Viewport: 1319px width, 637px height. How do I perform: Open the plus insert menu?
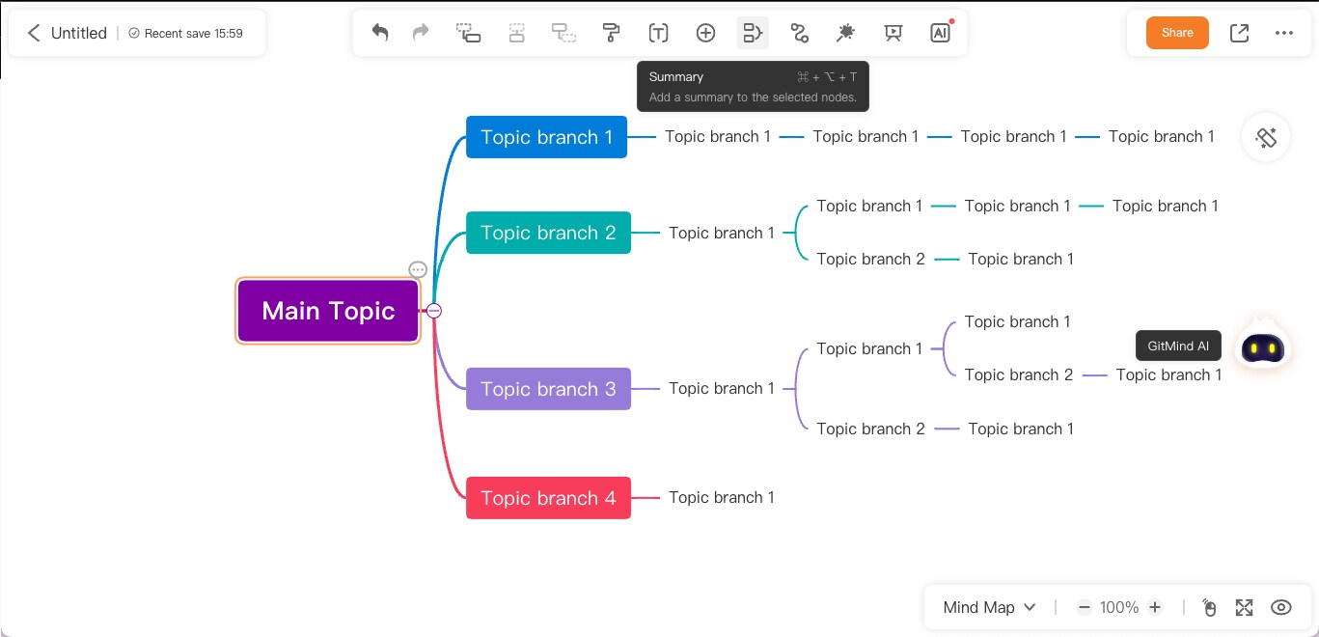(x=705, y=33)
